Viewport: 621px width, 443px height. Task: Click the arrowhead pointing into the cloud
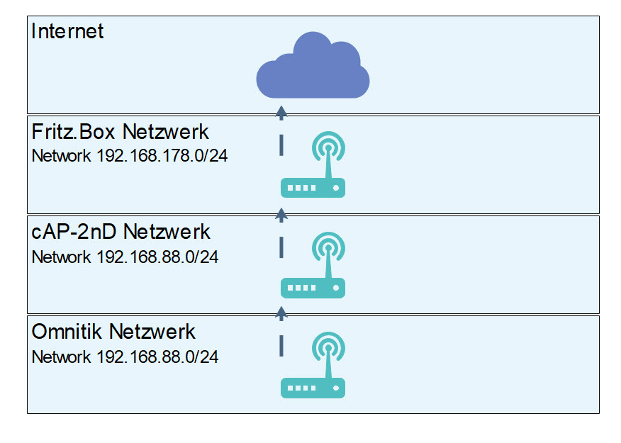(281, 111)
